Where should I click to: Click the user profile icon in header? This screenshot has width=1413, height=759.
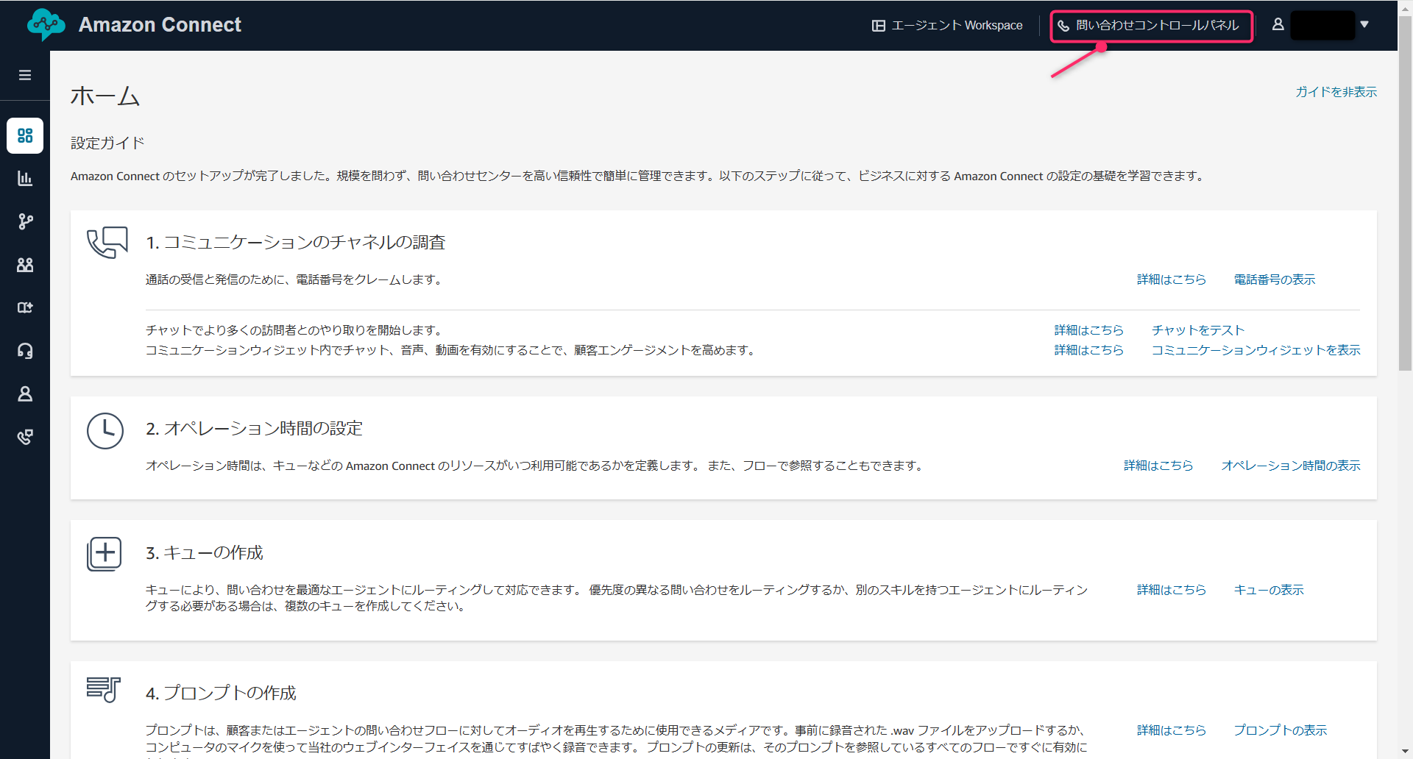point(1278,24)
